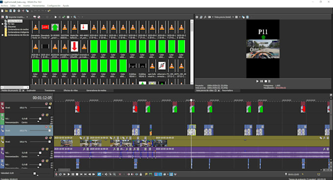Open track 1 hamburger menu
Screen dimensions: 333x180
2,104
